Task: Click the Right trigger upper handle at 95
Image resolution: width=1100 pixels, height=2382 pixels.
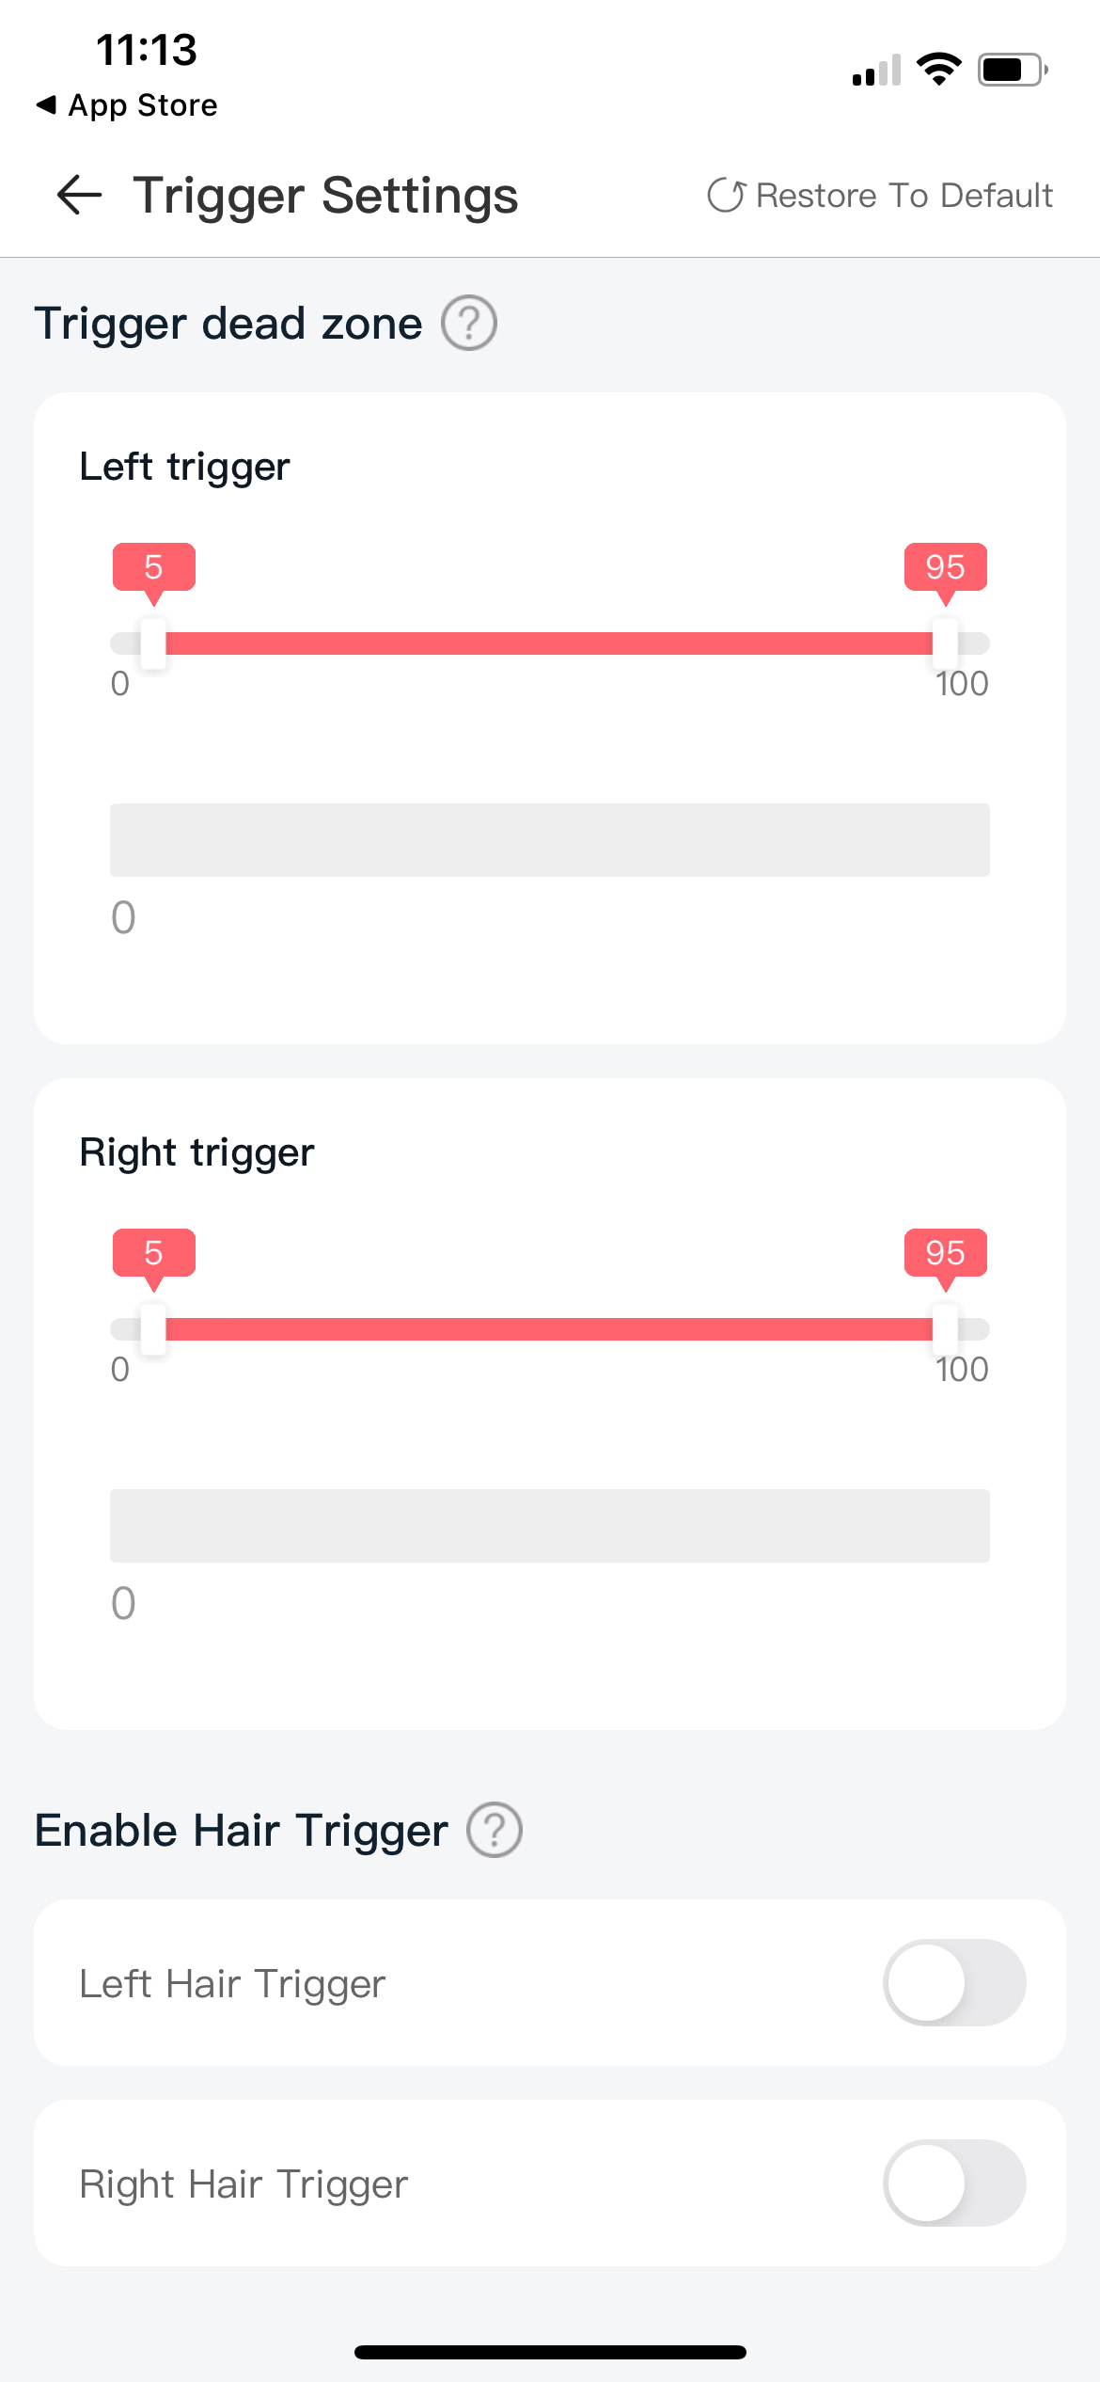Action: coord(945,1329)
